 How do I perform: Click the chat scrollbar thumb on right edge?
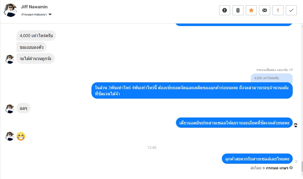pyautogui.click(x=302, y=167)
